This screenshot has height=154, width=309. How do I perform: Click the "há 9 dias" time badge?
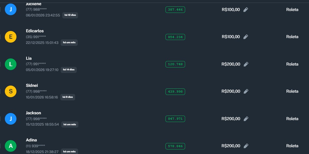[x=68, y=97]
